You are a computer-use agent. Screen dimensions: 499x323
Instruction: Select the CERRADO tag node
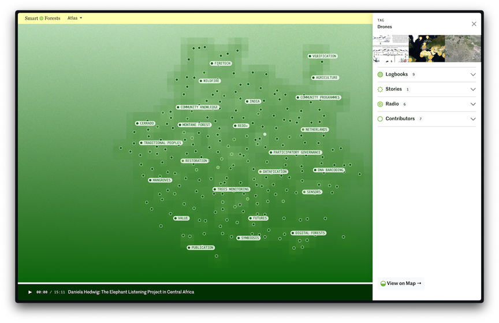coord(145,123)
